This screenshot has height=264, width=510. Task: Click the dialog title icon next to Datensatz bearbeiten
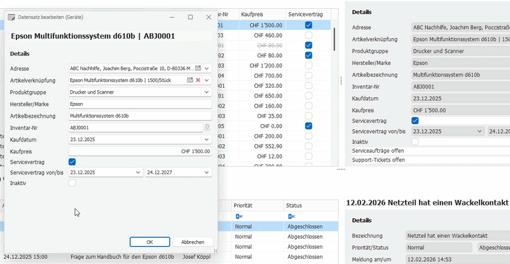pyautogui.click(x=11, y=17)
